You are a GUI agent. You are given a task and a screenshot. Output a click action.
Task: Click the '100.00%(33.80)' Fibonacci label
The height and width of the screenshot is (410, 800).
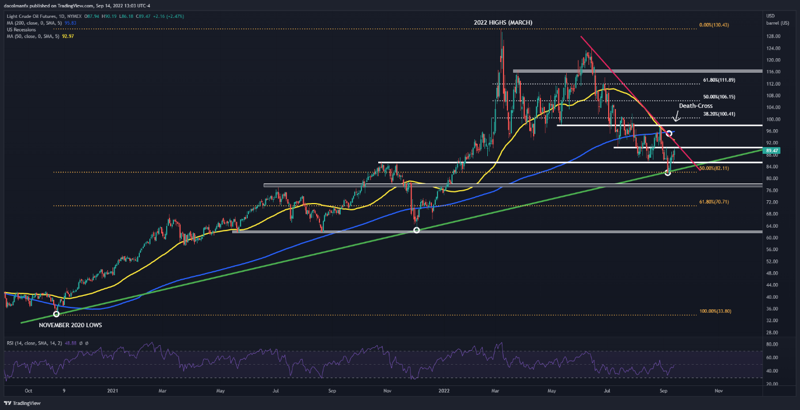(x=714, y=311)
